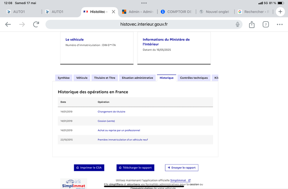Click the address bar histovec.interieur.gouv.fr

(x=144, y=24)
